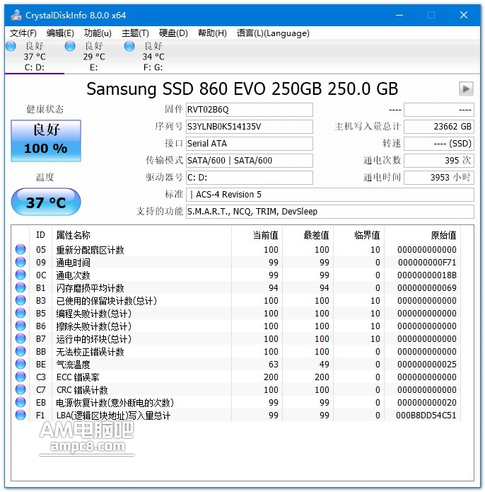
Task: Open the 主题(T) menu
Action: [135, 33]
